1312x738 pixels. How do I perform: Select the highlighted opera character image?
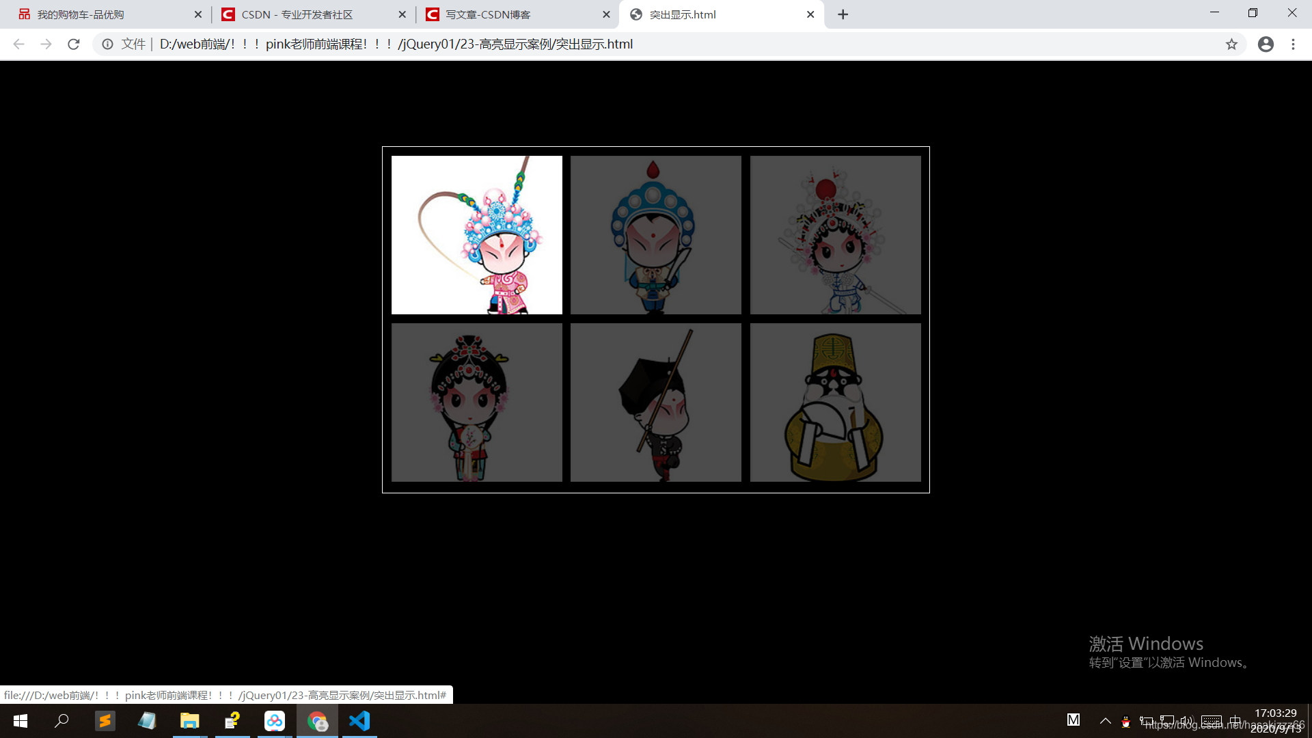click(476, 234)
